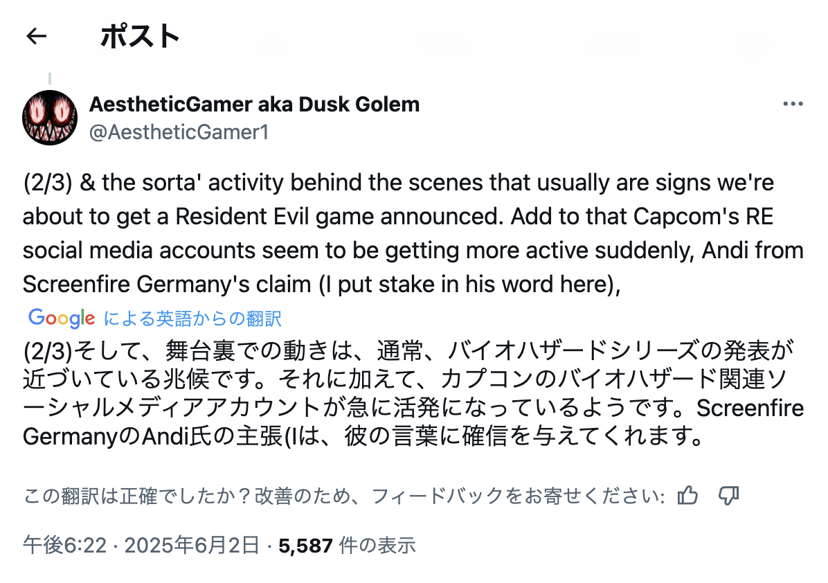The width and height of the screenshot is (828, 583).
Task: Click the Google logo by the translation
Action: (x=62, y=318)
